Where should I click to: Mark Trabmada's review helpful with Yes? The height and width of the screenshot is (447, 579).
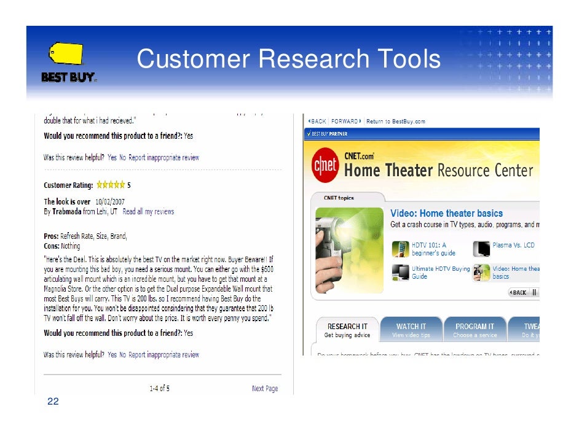(112, 354)
